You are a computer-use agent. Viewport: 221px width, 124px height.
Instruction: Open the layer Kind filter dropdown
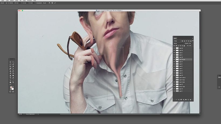[x=177, y=41]
